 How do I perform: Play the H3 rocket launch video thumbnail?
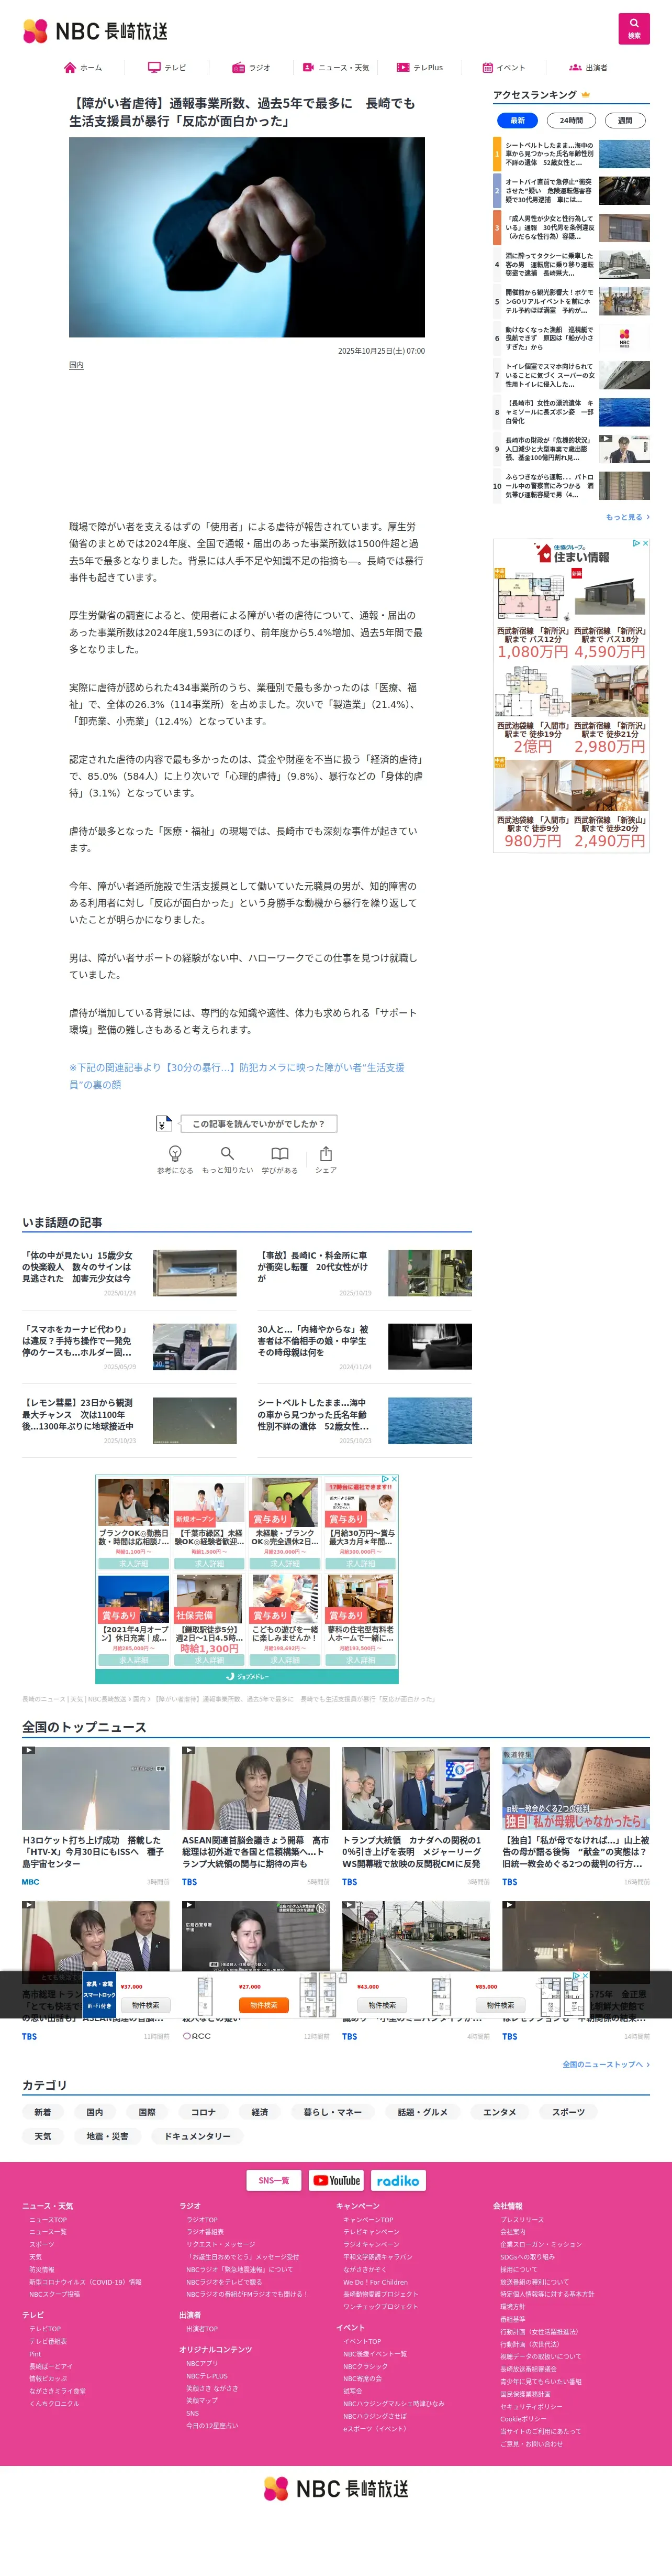[96, 1788]
